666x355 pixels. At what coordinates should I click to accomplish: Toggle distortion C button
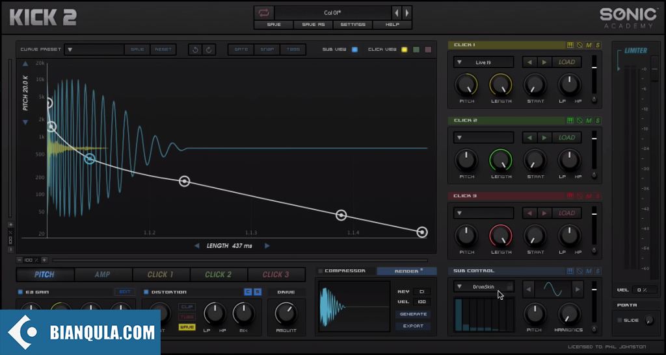tap(248, 292)
